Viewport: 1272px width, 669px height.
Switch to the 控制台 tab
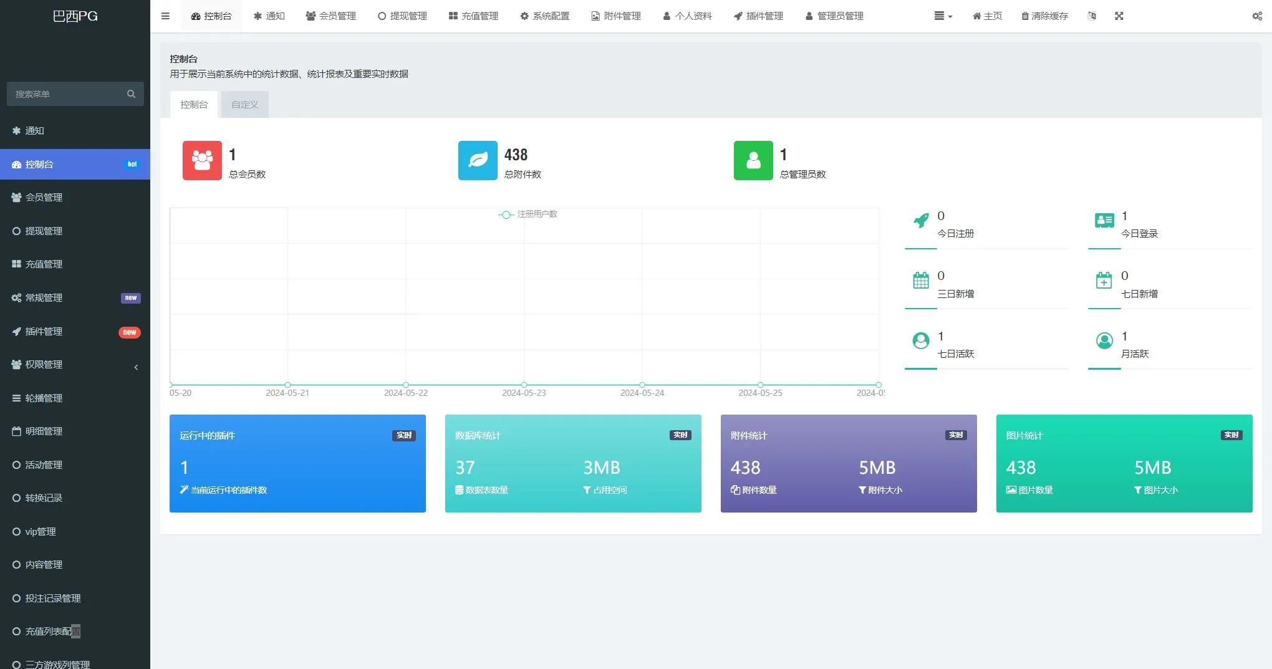click(194, 104)
